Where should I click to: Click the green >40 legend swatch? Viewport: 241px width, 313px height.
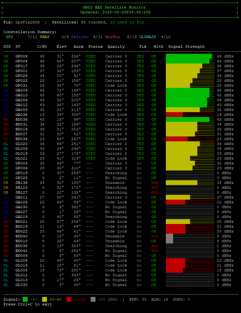tap(25, 299)
